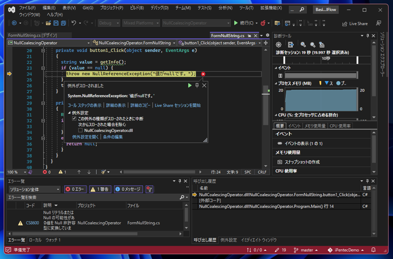Viewport: 393px width, 259px height.
Task: Open diagnostic tools settings gear
Action: (x=279, y=45)
